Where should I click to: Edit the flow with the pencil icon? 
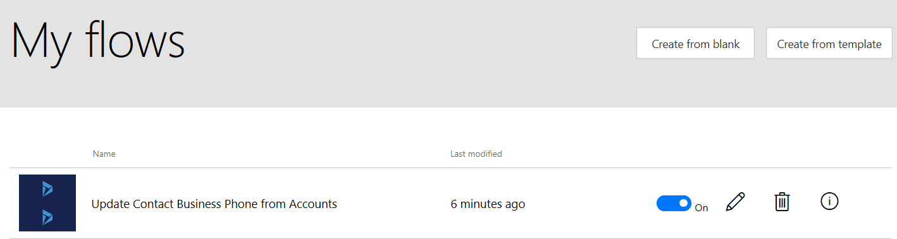click(x=736, y=202)
